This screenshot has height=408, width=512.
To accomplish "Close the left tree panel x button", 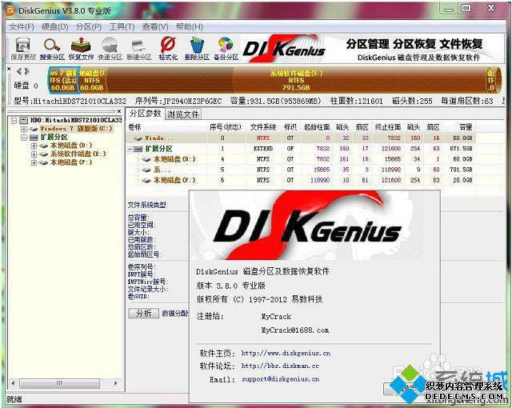I will [x=119, y=111].
